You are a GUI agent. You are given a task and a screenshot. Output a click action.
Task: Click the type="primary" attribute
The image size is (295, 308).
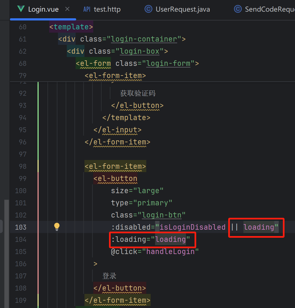[x=142, y=203]
